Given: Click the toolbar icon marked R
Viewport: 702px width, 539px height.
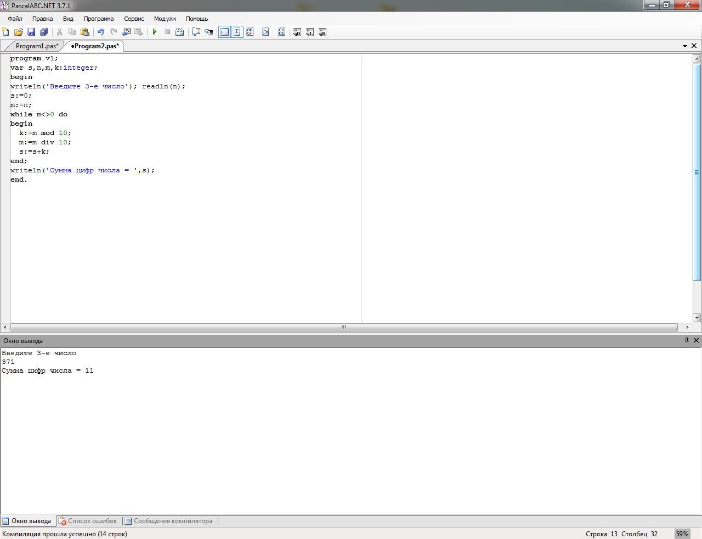Looking at the screenshot, I should coord(322,32).
